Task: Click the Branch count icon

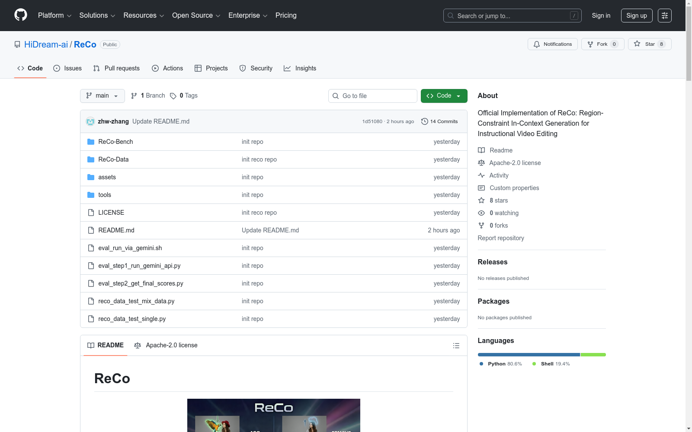Action: 134,96
